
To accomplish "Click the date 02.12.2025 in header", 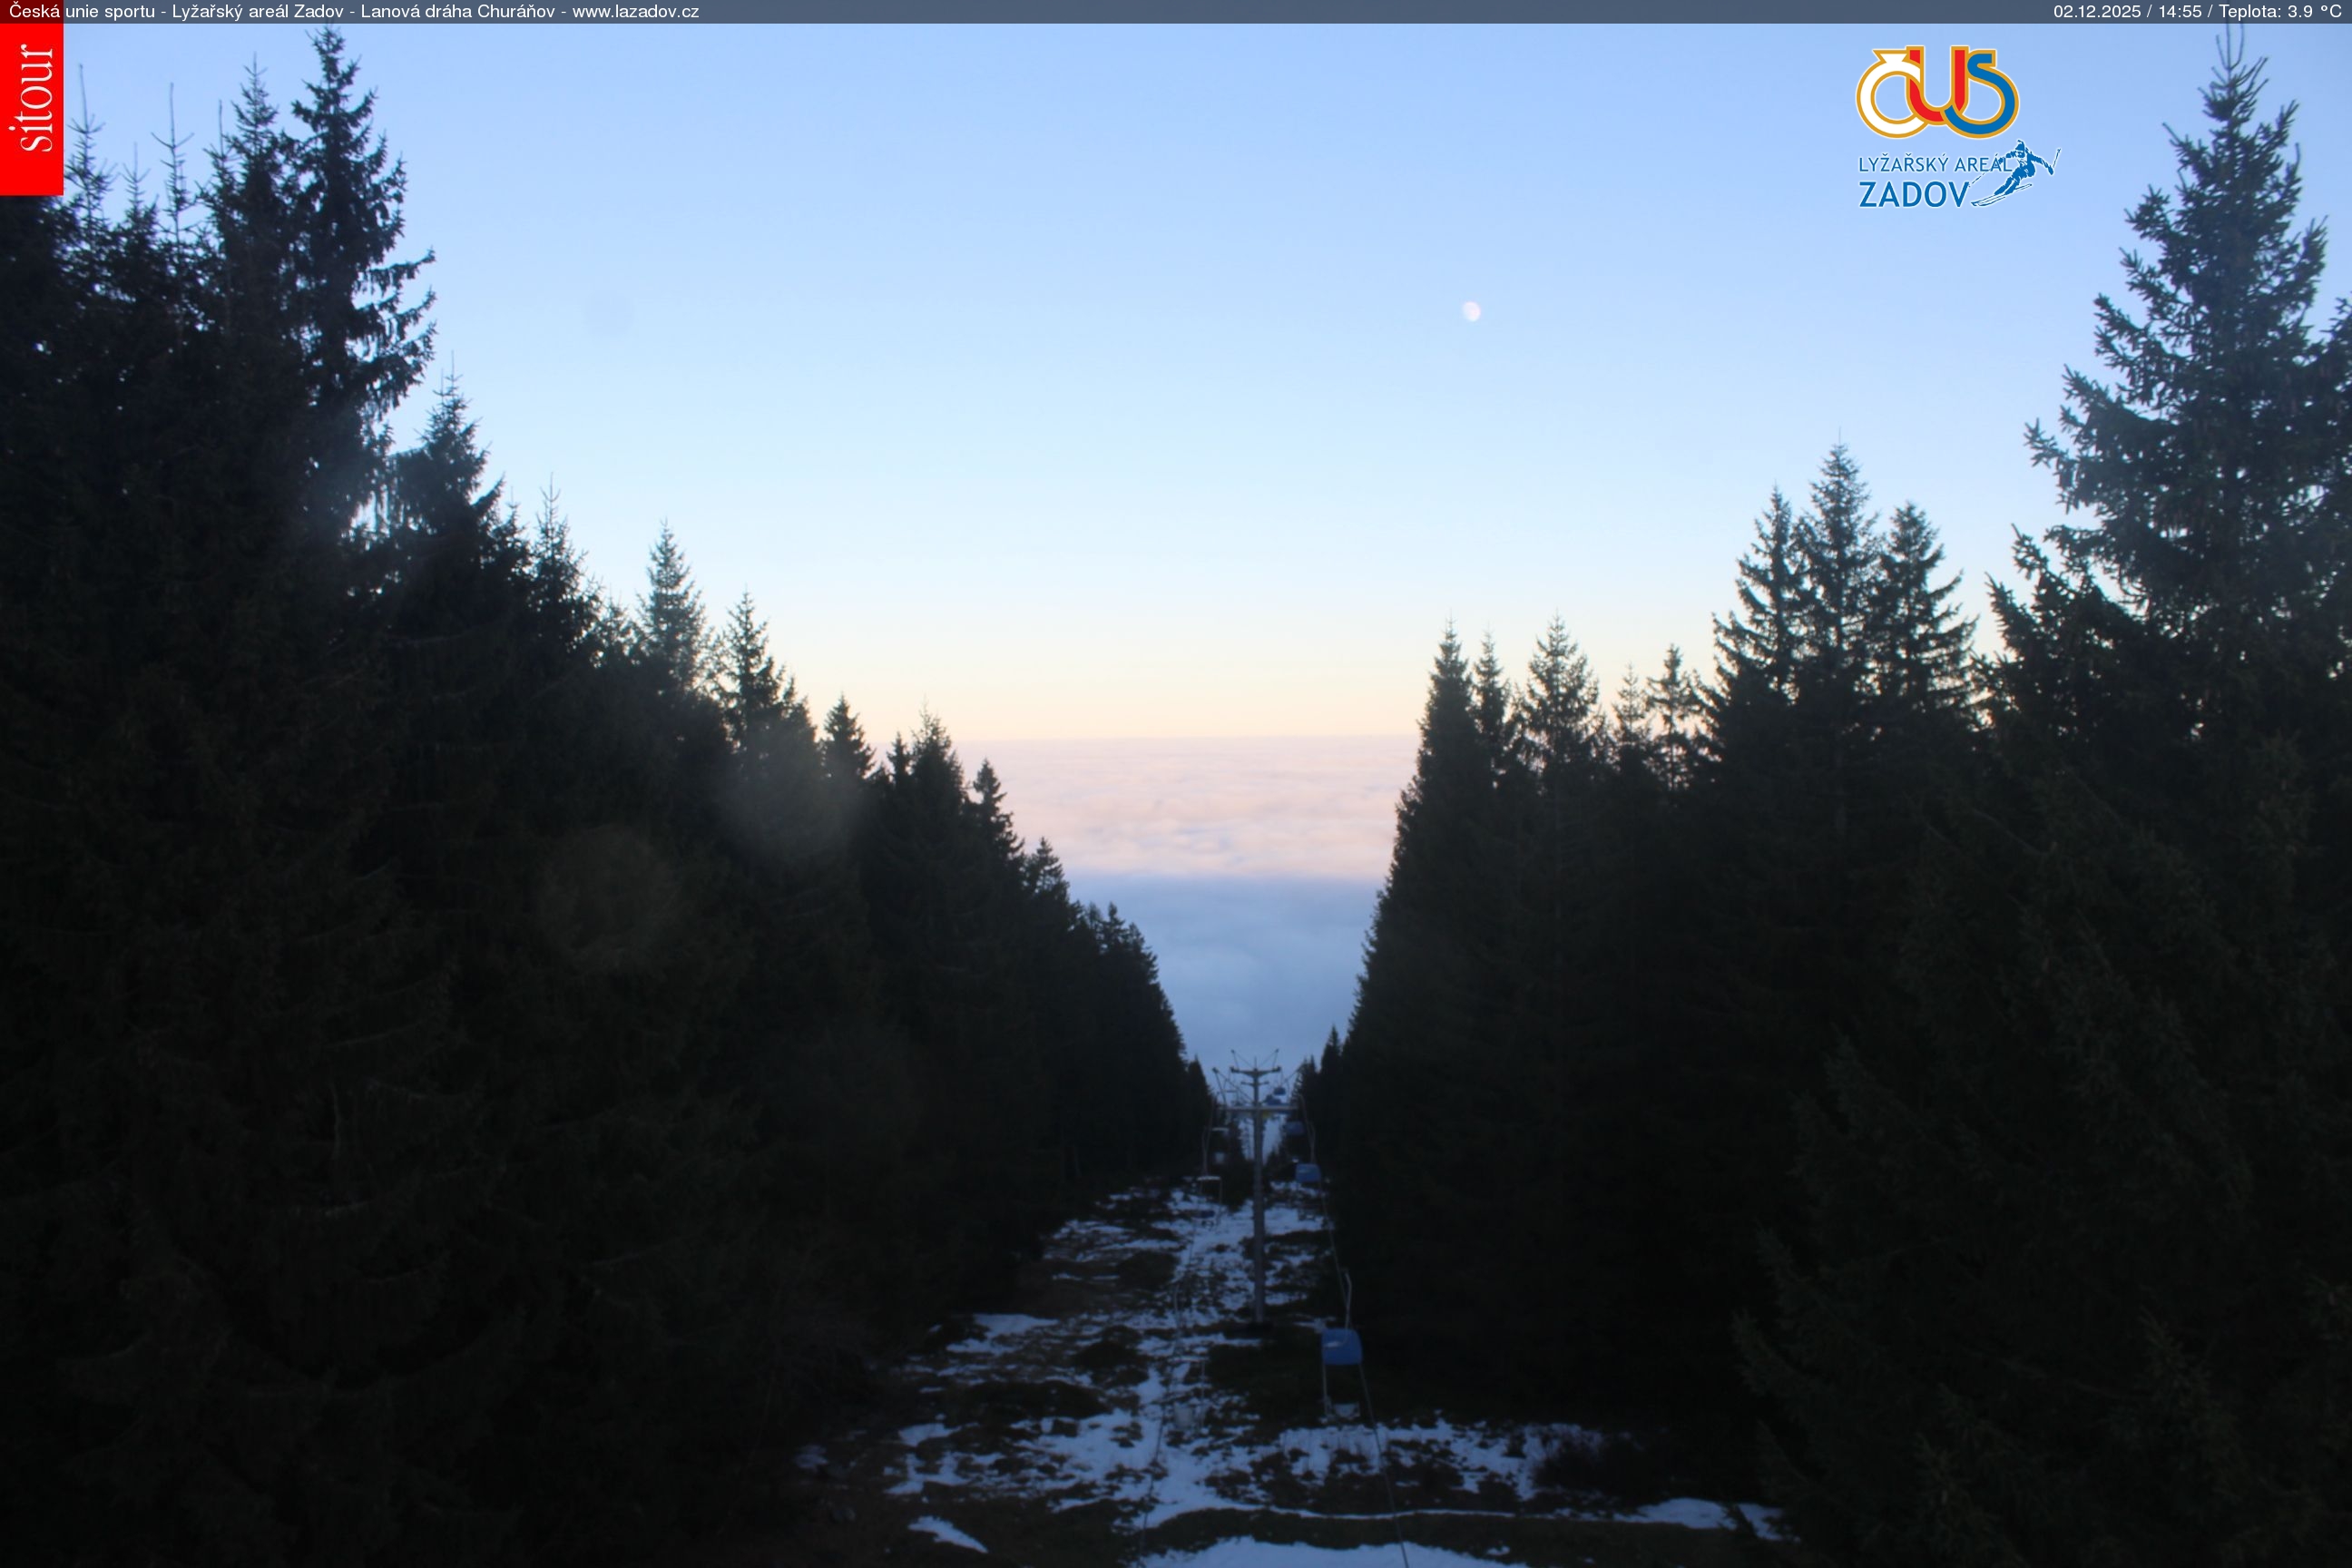I will coord(2096,12).
